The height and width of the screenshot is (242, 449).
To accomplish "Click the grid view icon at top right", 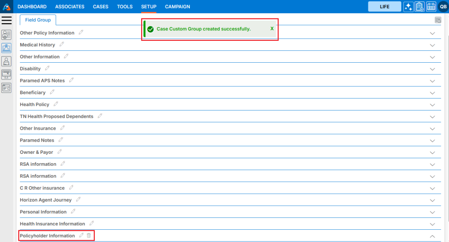I will point(438,20).
